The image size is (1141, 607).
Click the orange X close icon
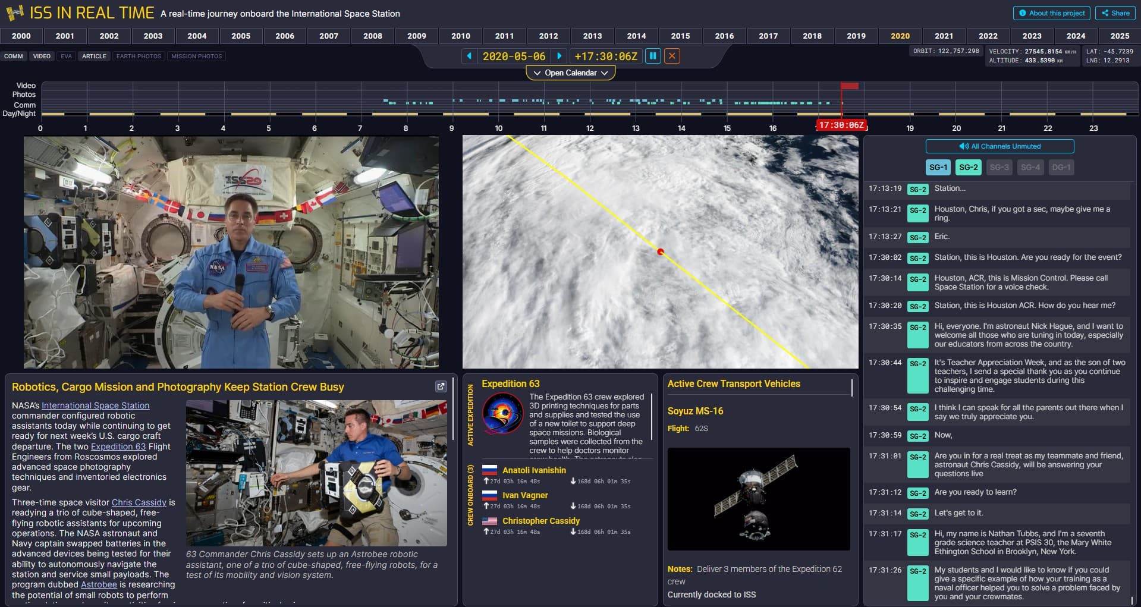(x=672, y=56)
